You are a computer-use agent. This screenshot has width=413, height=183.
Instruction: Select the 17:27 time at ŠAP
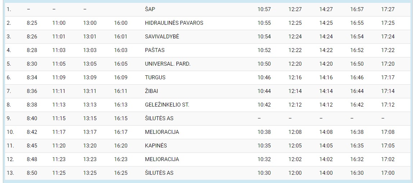click(388, 9)
